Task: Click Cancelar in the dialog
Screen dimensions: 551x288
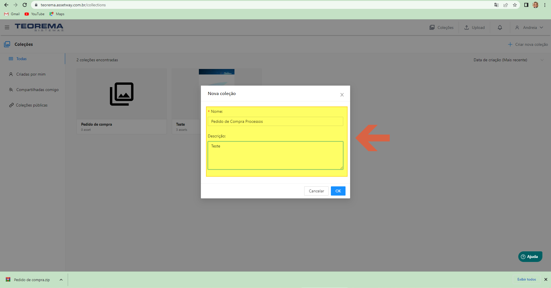Action: point(316,191)
